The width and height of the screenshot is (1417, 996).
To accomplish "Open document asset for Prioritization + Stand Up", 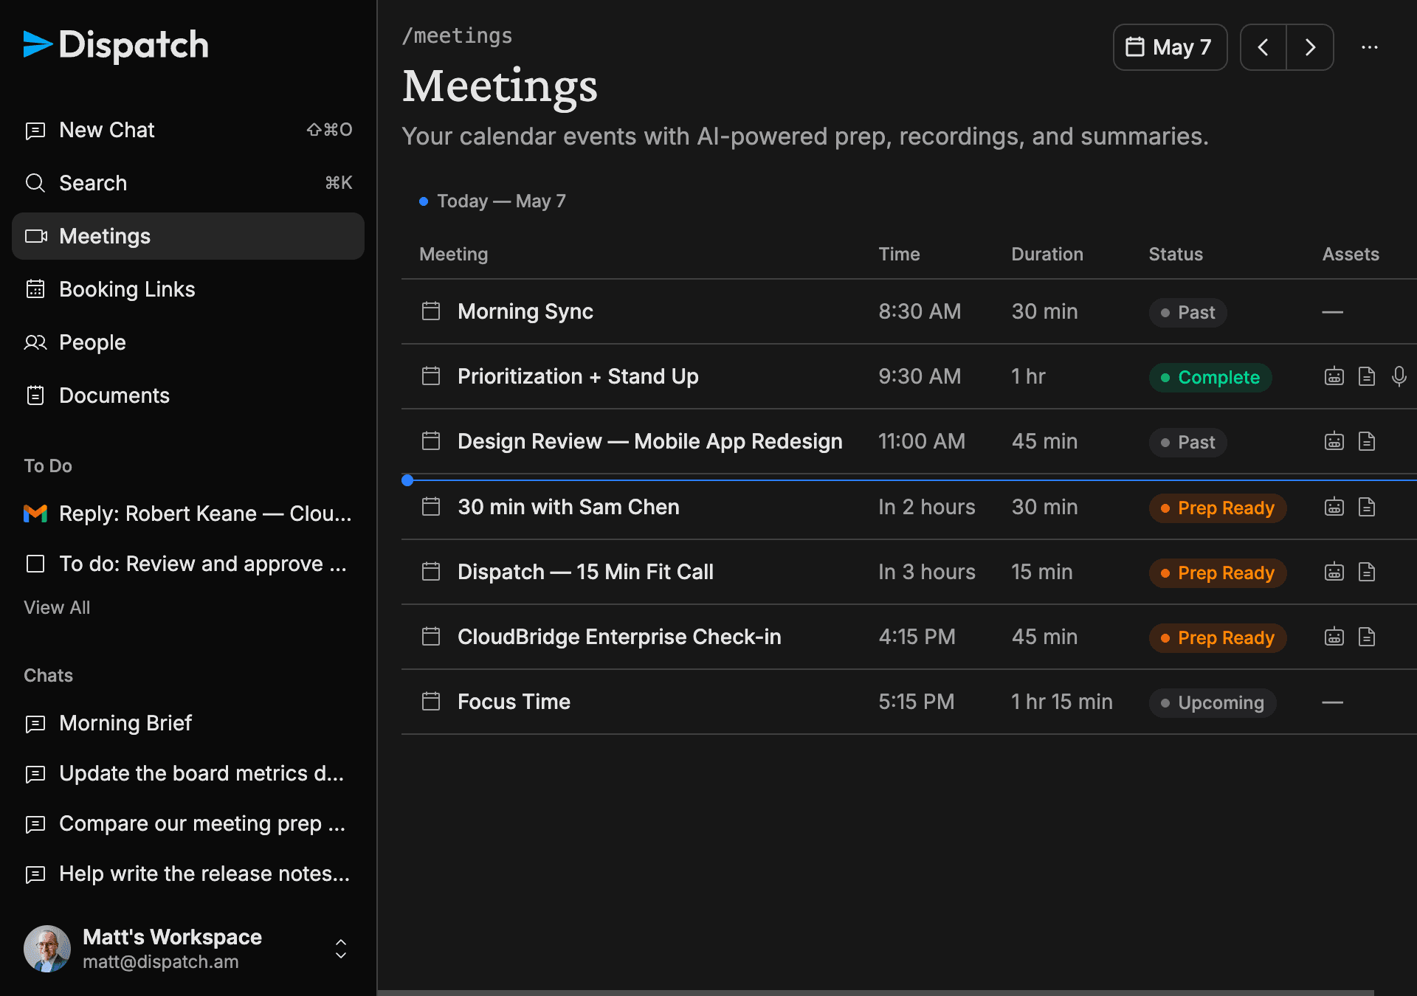I will pos(1366,377).
